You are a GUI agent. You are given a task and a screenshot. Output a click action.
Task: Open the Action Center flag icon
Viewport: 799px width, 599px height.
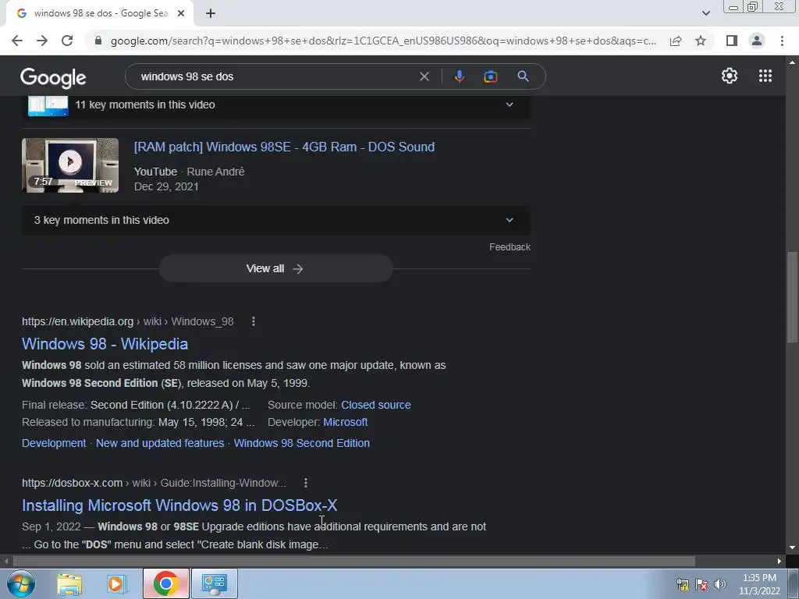click(x=701, y=584)
